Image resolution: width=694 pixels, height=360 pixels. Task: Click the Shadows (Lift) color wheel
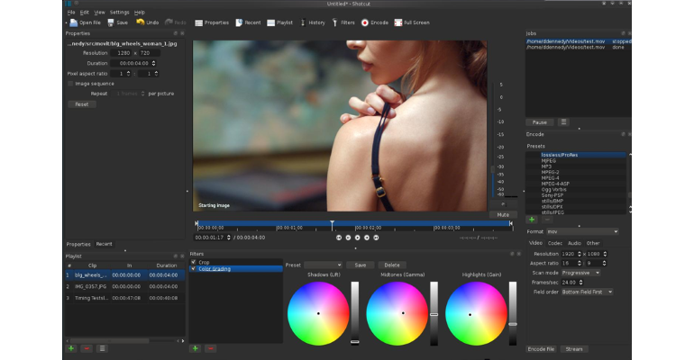tap(318, 313)
